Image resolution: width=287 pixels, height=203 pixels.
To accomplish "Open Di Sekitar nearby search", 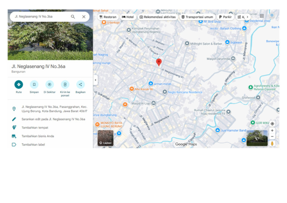I will [x=50, y=84].
